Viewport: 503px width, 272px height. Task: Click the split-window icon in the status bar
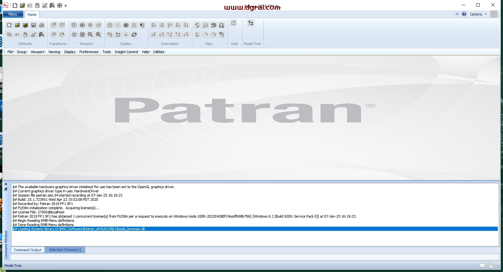click(x=482, y=266)
